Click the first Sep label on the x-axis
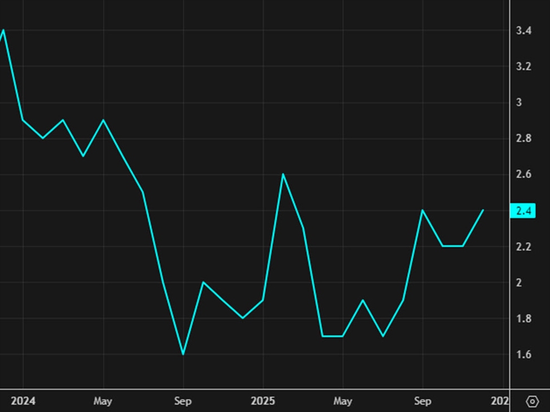 click(x=183, y=401)
